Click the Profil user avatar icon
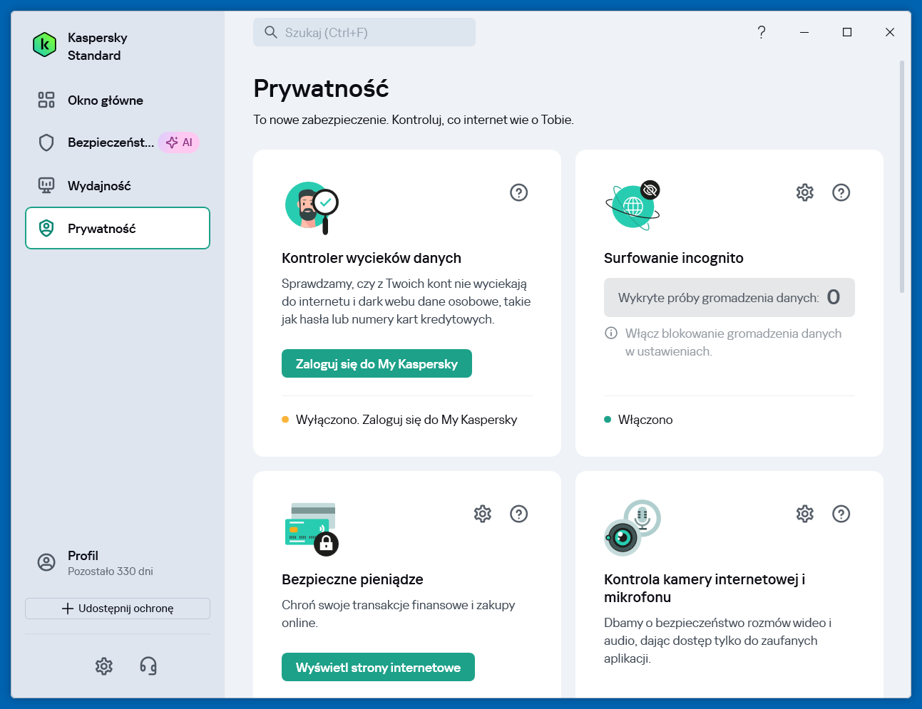 [46, 562]
